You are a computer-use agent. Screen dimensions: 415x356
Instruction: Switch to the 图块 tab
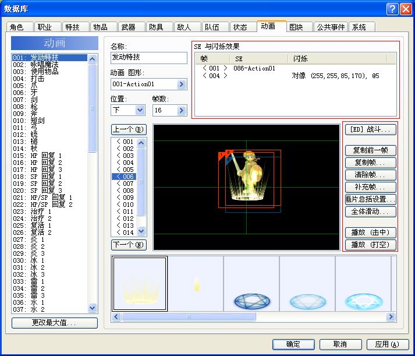point(299,27)
